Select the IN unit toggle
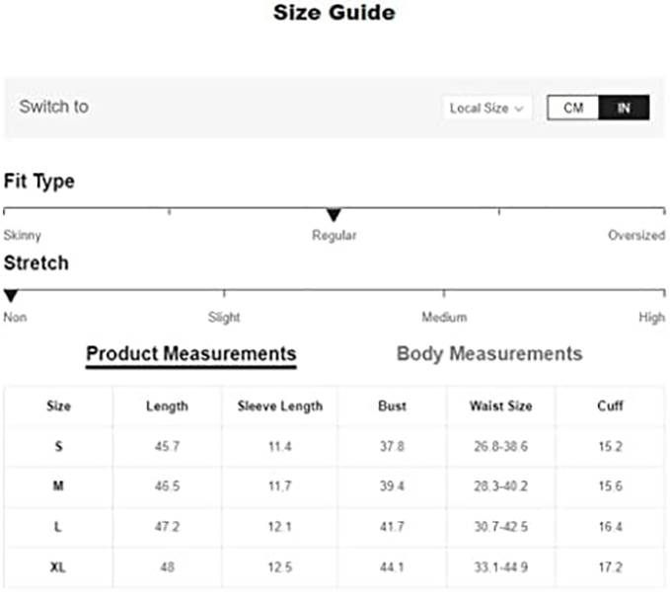Screen dimensions: 670x592 (x=624, y=108)
